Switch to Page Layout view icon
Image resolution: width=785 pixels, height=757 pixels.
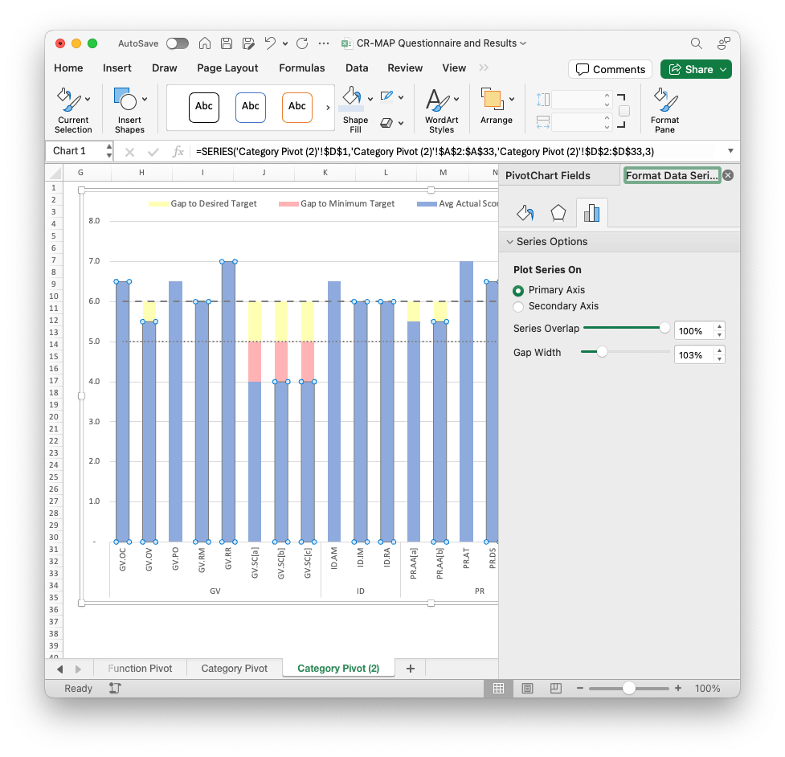tap(527, 689)
